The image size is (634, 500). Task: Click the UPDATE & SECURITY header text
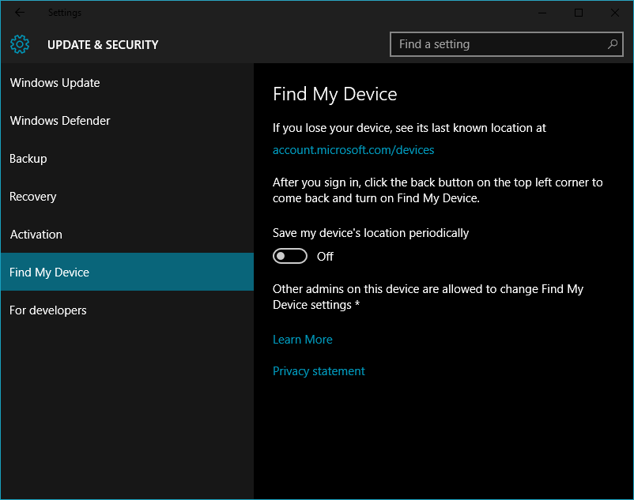point(103,45)
